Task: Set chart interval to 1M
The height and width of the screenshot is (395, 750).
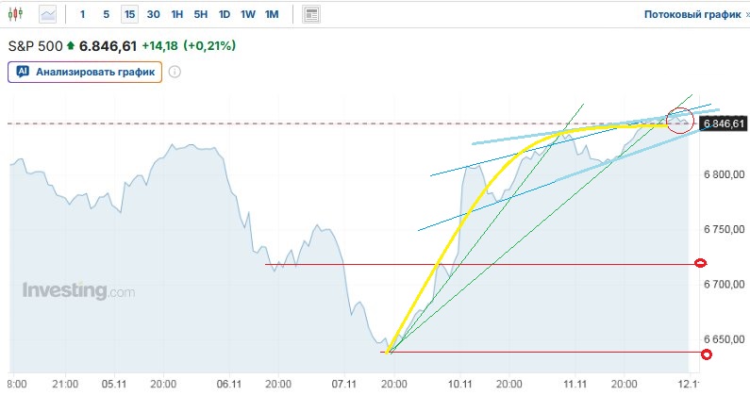Action: tap(272, 15)
